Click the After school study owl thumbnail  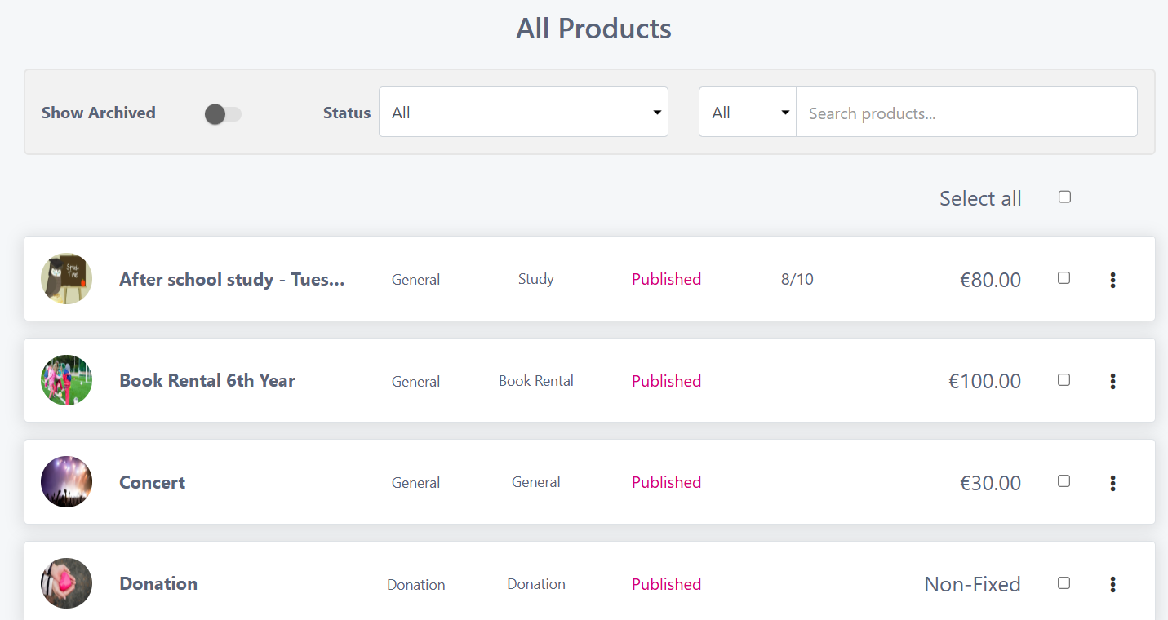point(66,279)
